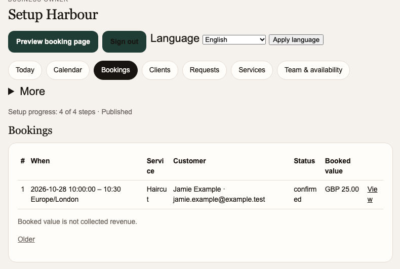Click the GBP 25.00 value cell

pos(342,189)
